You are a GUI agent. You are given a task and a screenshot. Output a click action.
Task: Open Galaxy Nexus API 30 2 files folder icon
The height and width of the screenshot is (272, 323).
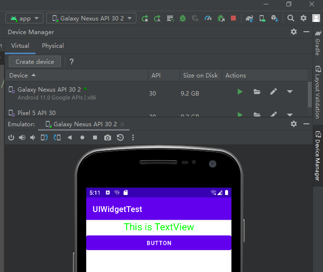tap(257, 92)
